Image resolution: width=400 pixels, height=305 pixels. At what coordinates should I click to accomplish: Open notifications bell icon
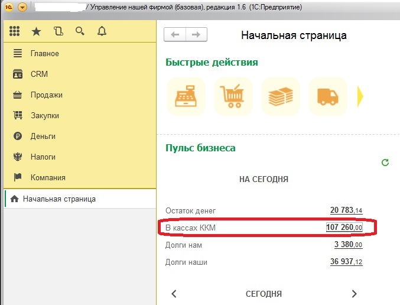tap(102, 31)
